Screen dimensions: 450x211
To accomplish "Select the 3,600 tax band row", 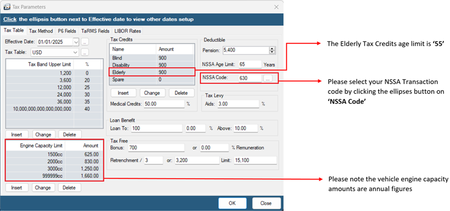I will [x=54, y=80].
